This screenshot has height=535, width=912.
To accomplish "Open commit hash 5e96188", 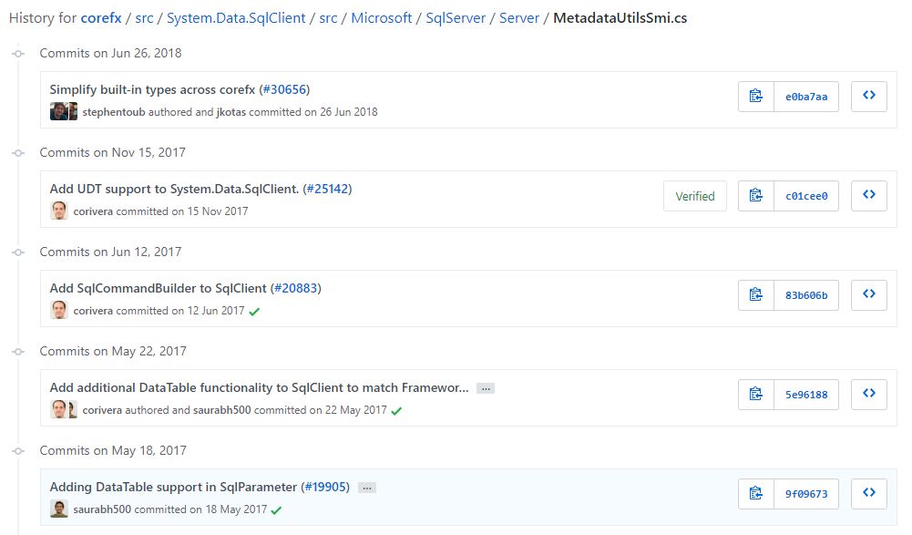I will click(806, 395).
